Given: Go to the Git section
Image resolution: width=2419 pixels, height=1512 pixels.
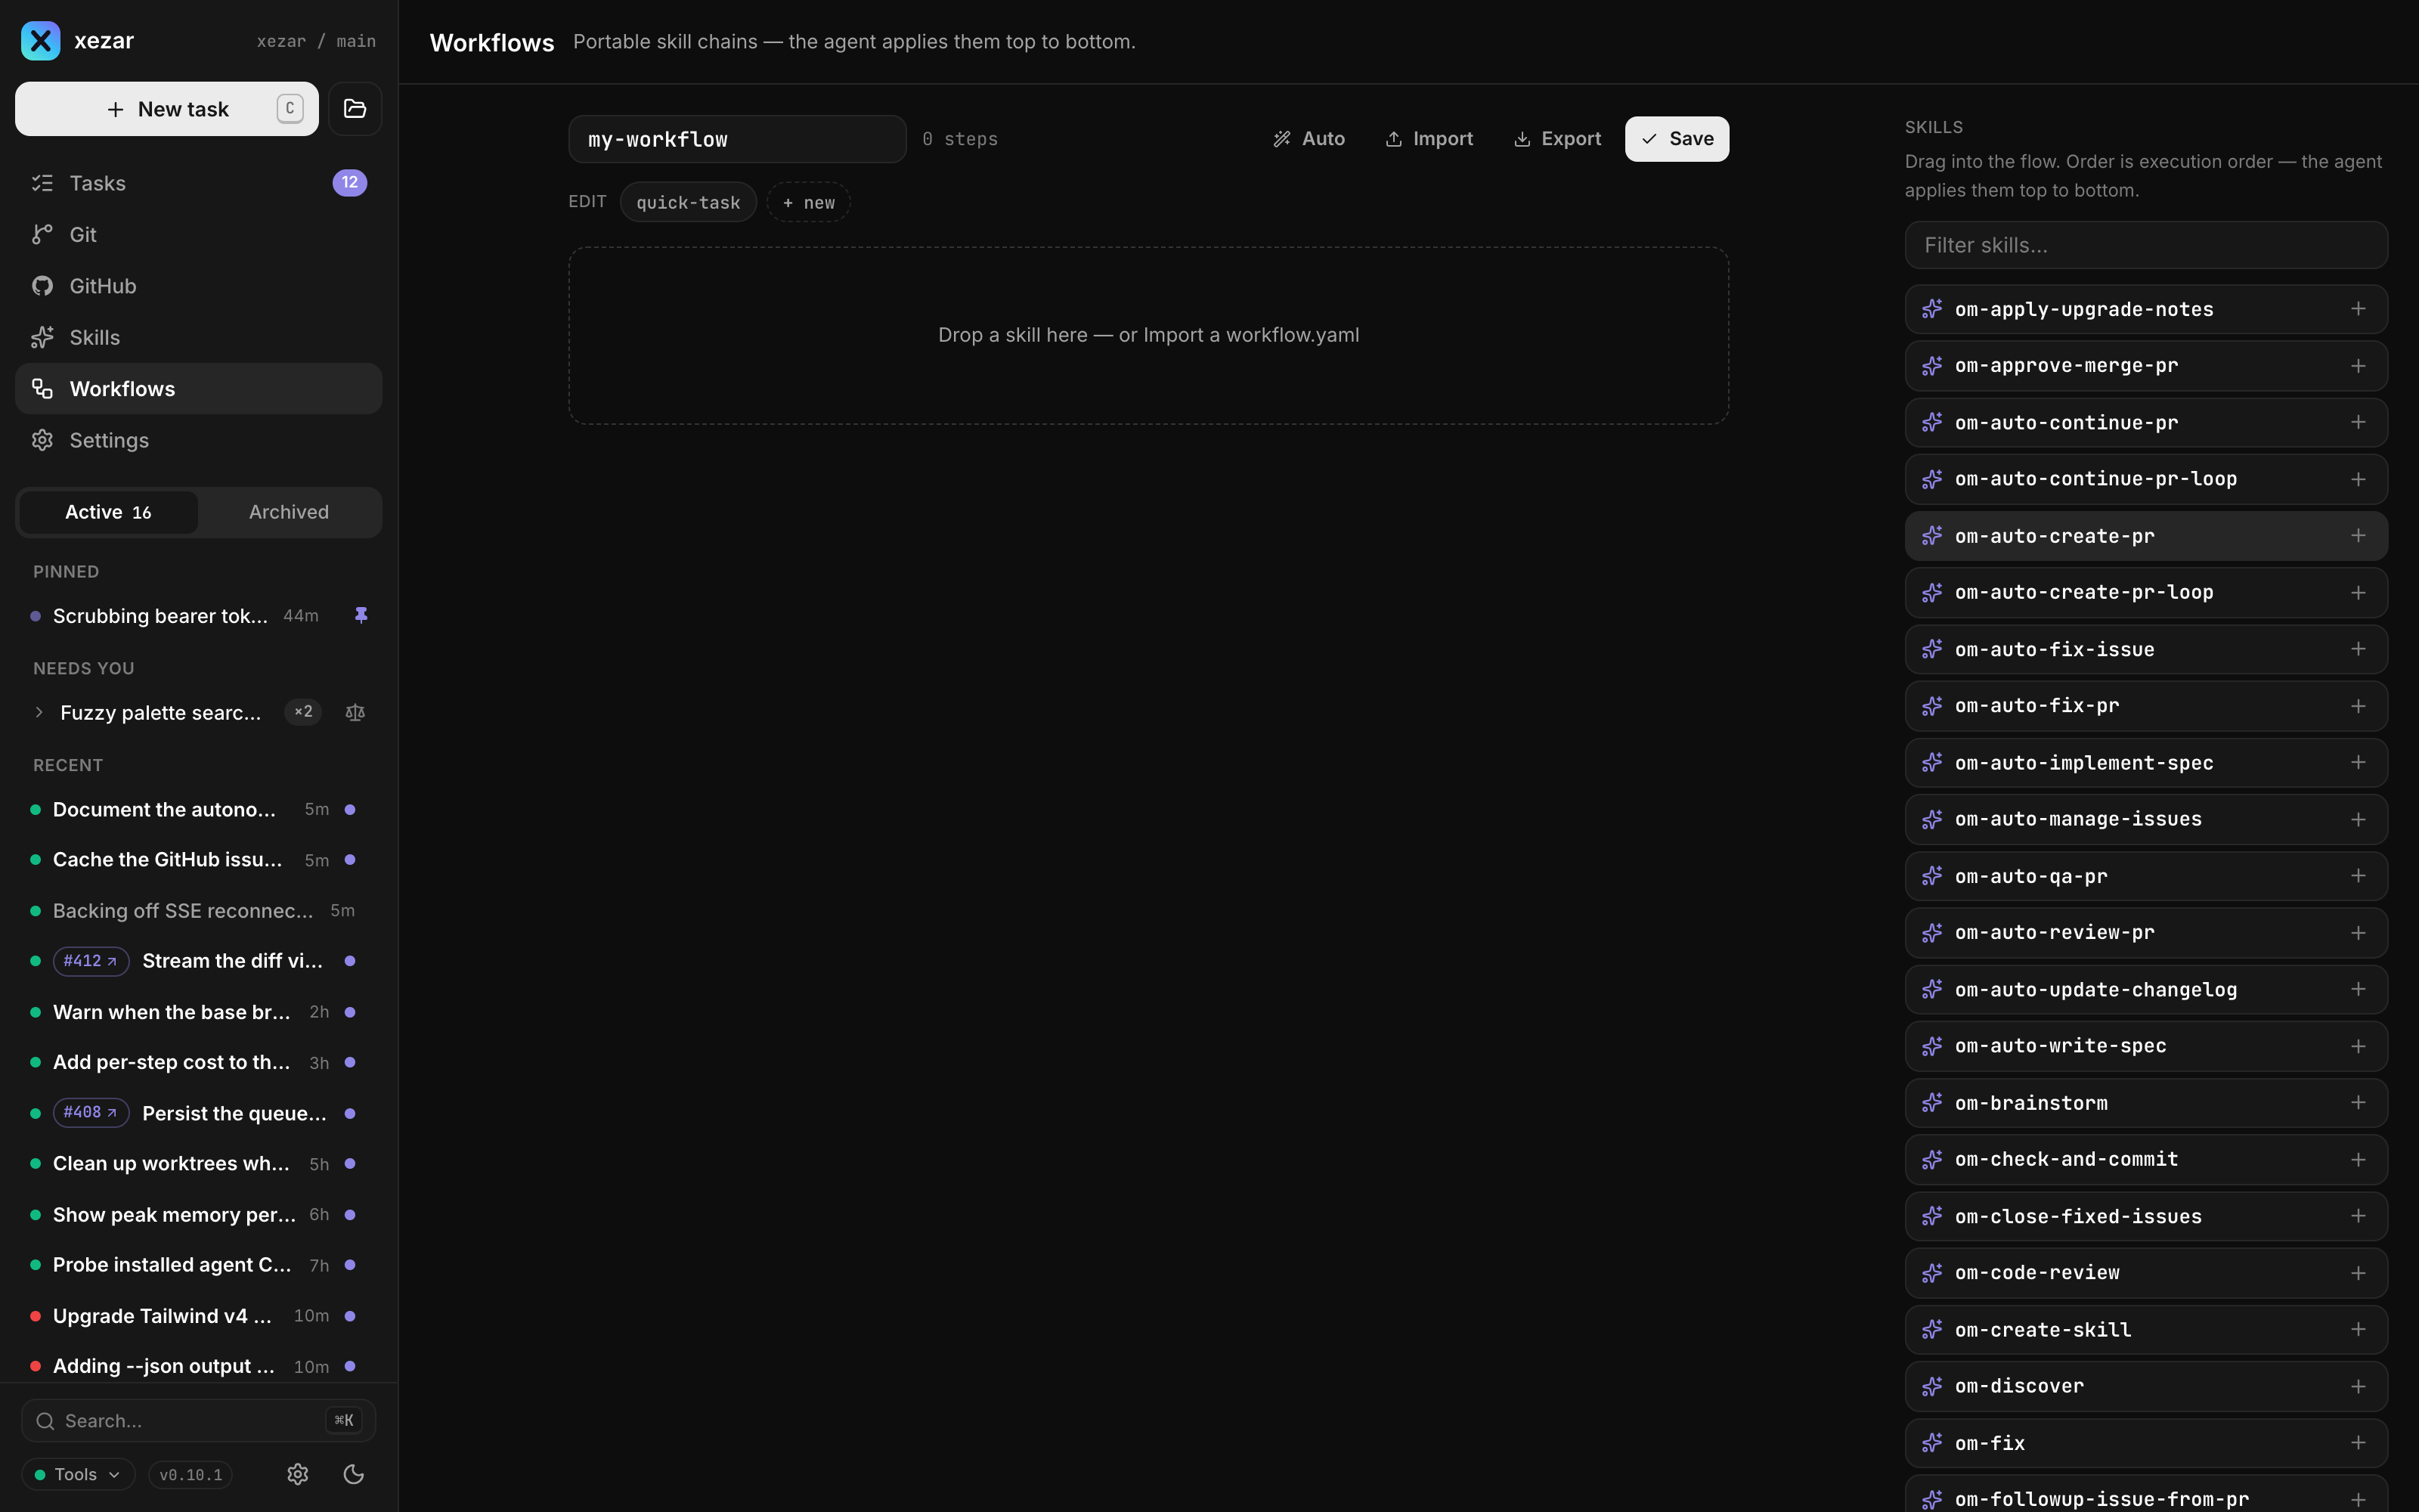Looking at the screenshot, I should pyautogui.click(x=198, y=234).
